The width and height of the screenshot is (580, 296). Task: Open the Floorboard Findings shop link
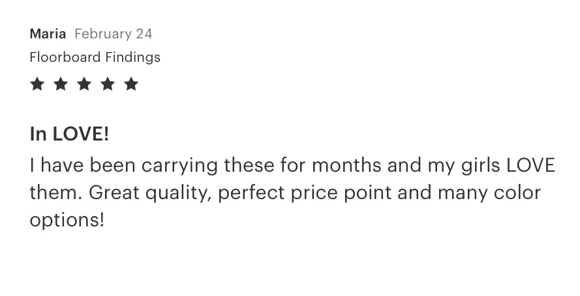[95, 57]
